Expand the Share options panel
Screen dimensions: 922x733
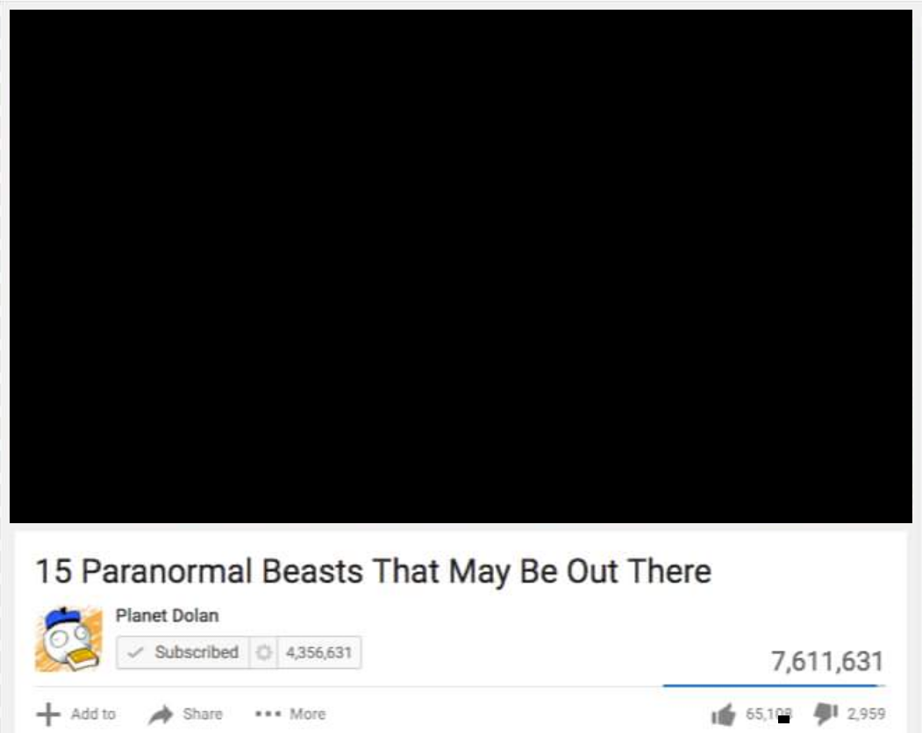[x=185, y=715]
